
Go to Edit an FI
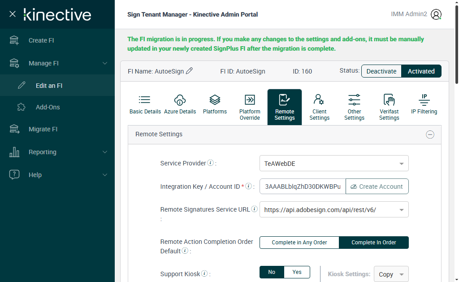(x=57, y=86)
